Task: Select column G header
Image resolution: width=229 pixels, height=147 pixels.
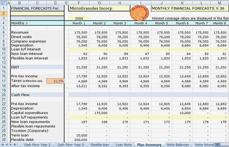Action: 99,3
